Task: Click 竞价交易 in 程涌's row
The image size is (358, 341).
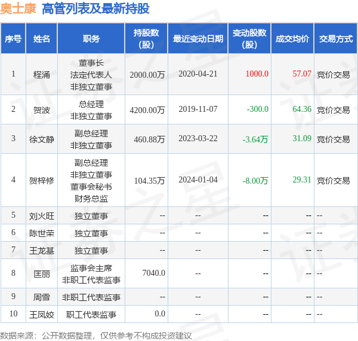Action: pyautogui.click(x=333, y=75)
